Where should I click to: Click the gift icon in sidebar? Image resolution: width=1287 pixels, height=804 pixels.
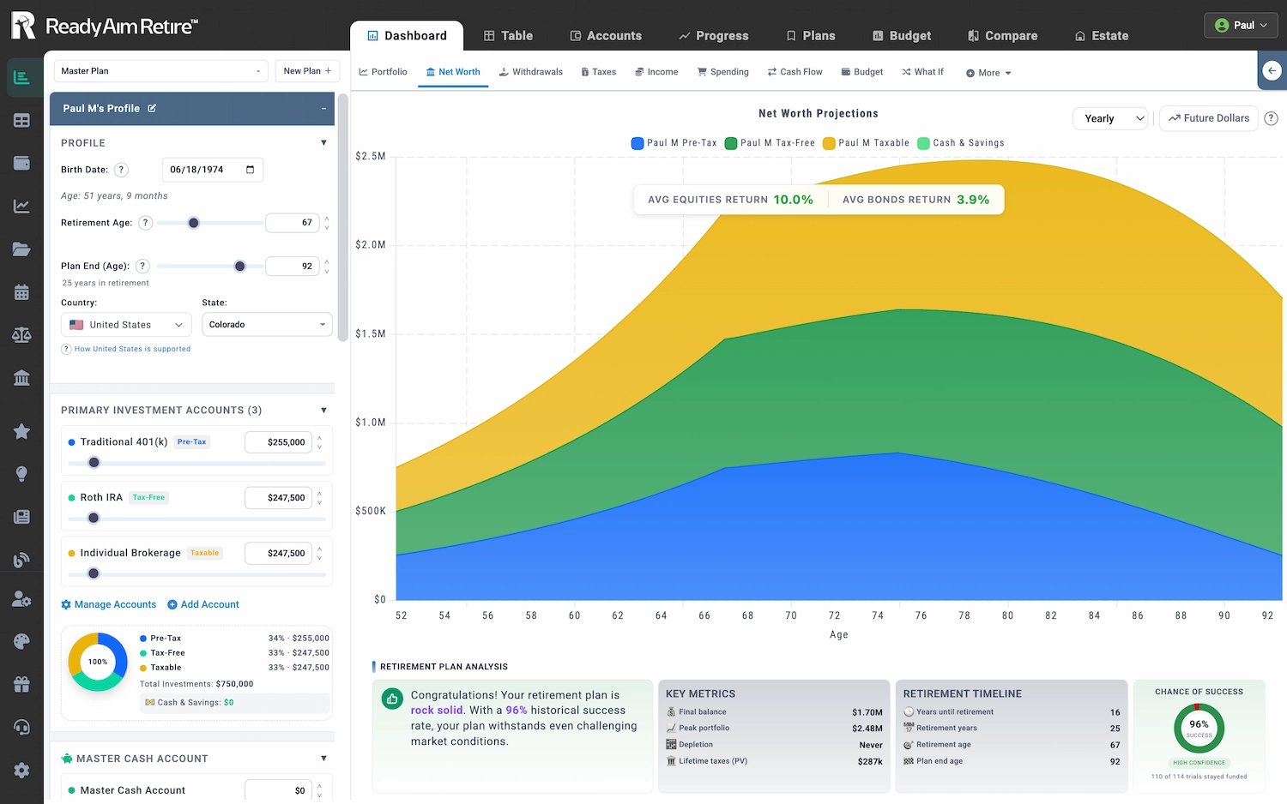21,685
